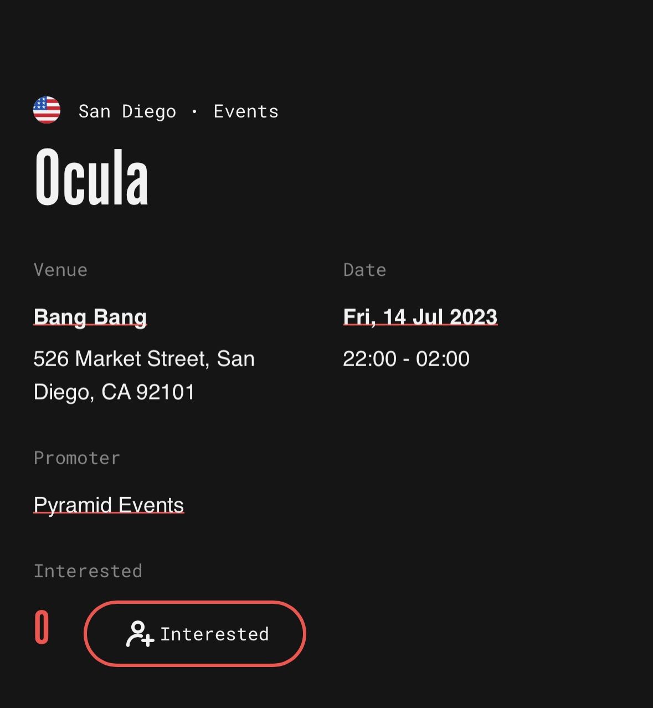Screen dimensions: 653x708
Task: Go to the Events breadcrumb
Action: point(246,111)
